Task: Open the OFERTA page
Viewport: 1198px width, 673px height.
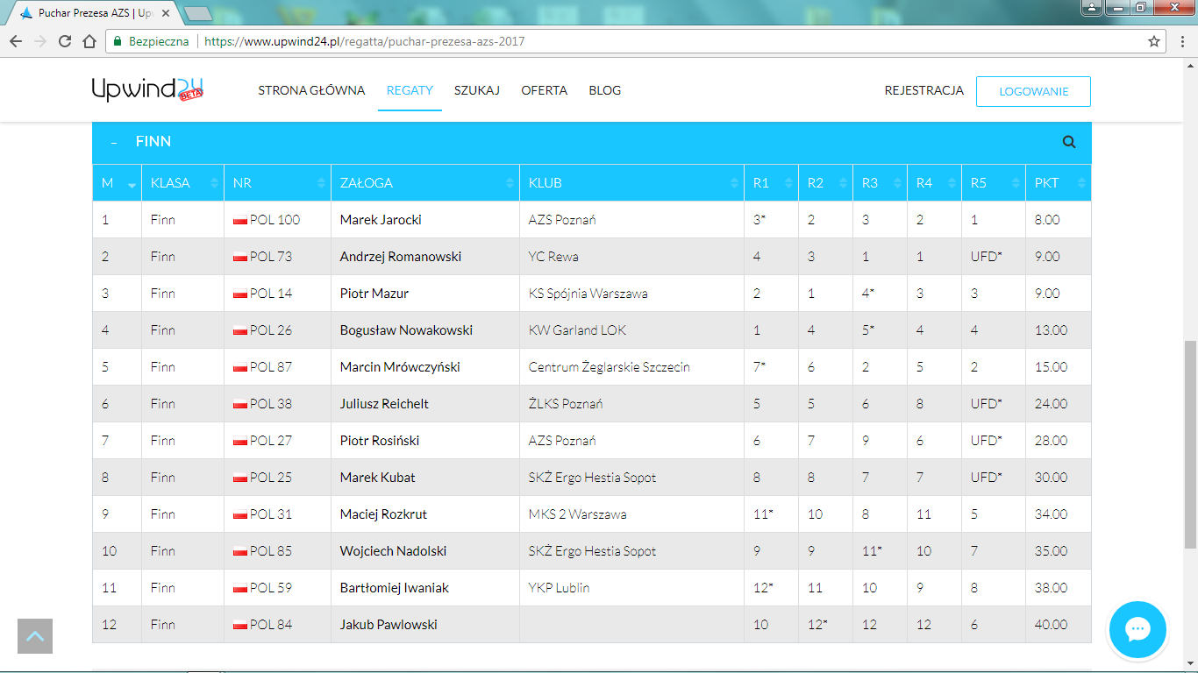Action: (x=544, y=90)
